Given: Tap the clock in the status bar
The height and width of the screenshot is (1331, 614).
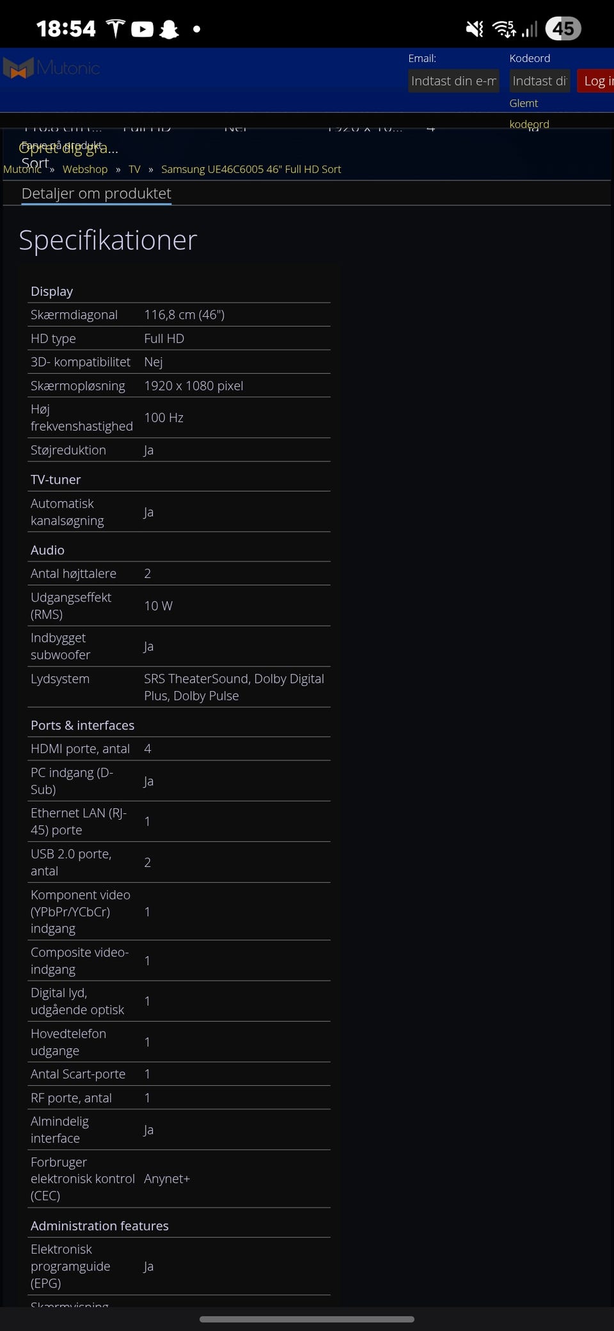Looking at the screenshot, I should click(66, 29).
